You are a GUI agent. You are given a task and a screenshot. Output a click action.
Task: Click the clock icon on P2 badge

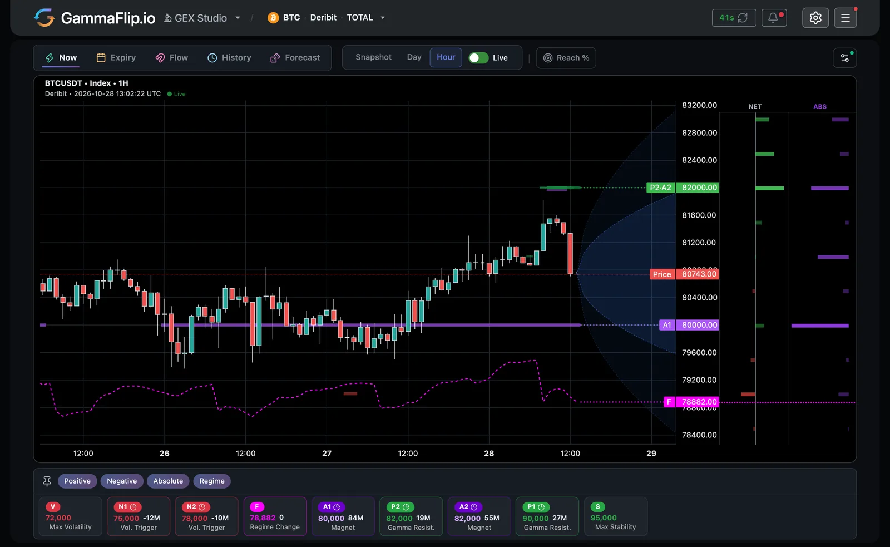click(x=406, y=507)
